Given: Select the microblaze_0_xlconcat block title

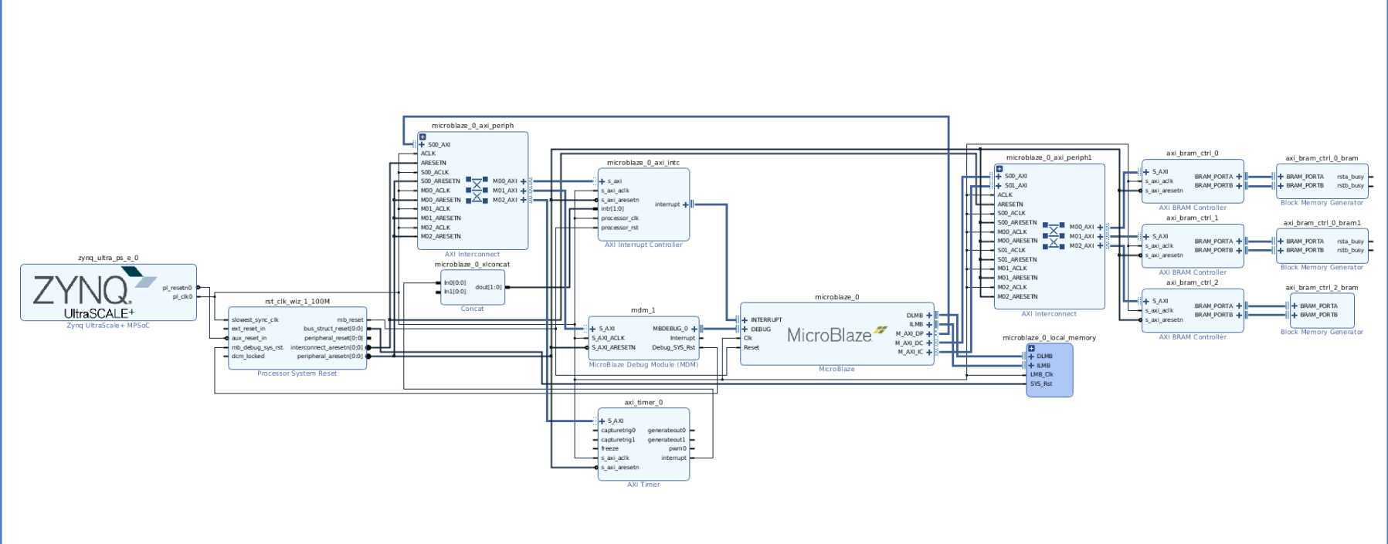Looking at the screenshot, I should 472,265.
